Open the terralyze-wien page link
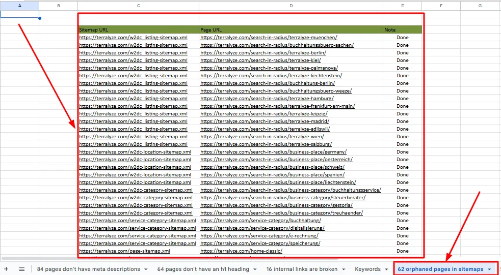501x275 pixels. pyautogui.click(x=262, y=137)
